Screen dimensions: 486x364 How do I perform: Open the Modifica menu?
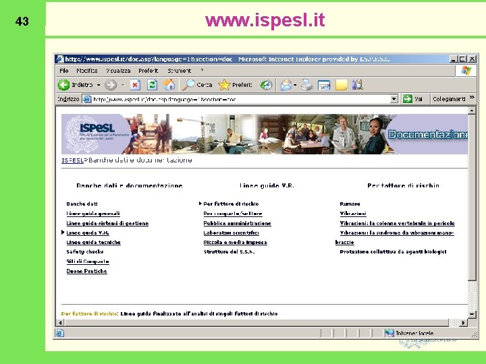tap(87, 71)
